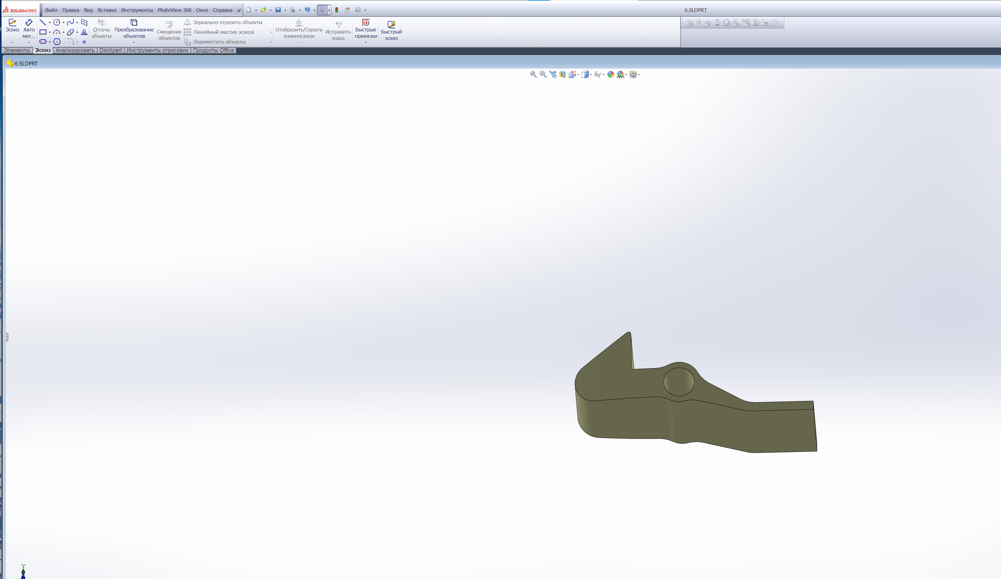Switch to the Элементы tab
This screenshot has height=579, width=1001.
coord(17,51)
